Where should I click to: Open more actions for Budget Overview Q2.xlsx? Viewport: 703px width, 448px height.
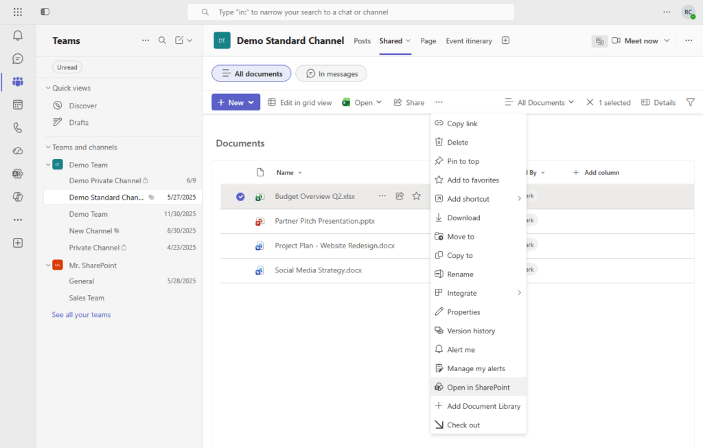[x=382, y=196]
